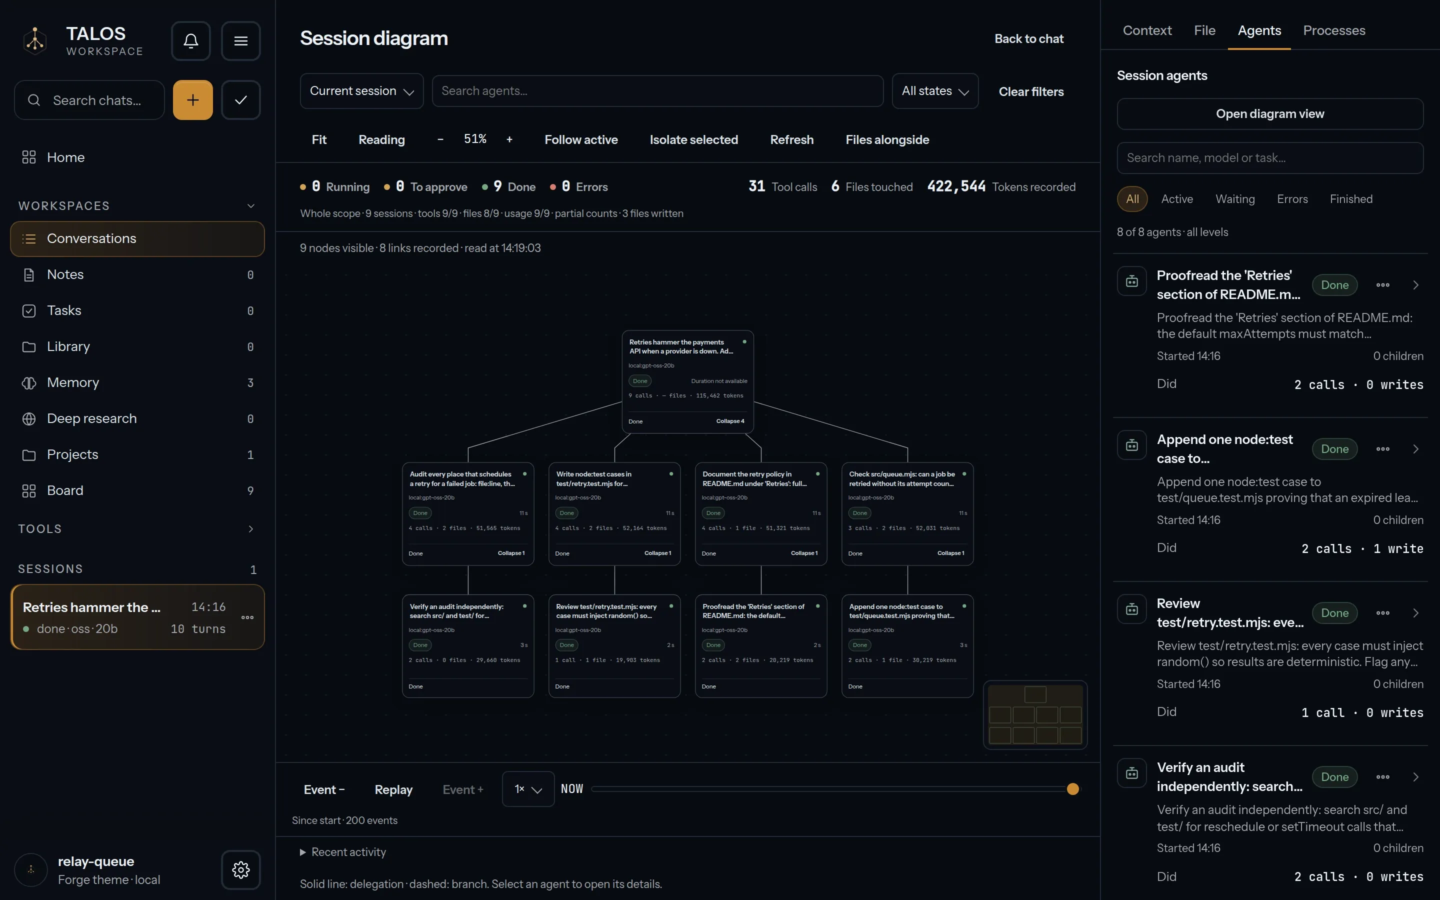The width and height of the screenshot is (1440, 900).
Task: Open Tasks in sidebar
Action: point(137,310)
